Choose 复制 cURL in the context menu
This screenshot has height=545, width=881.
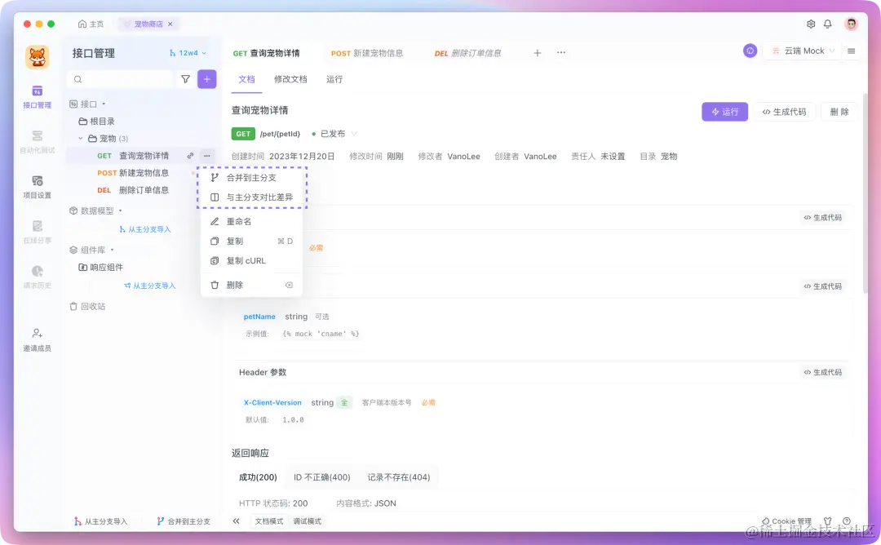click(246, 260)
